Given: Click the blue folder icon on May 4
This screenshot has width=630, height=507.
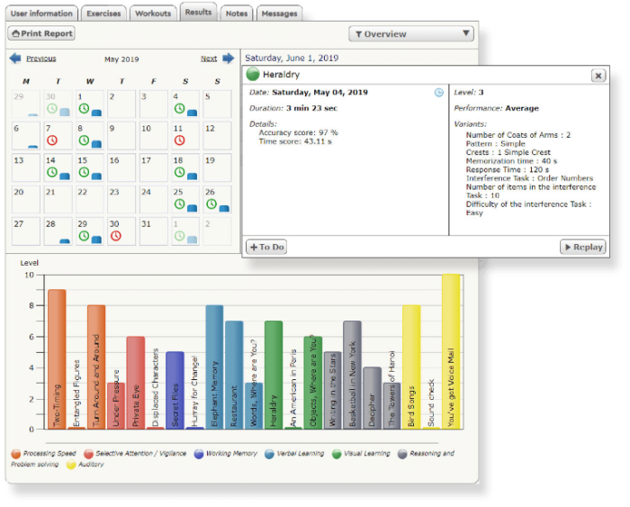Looking at the screenshot, I should tap(192, 113).
